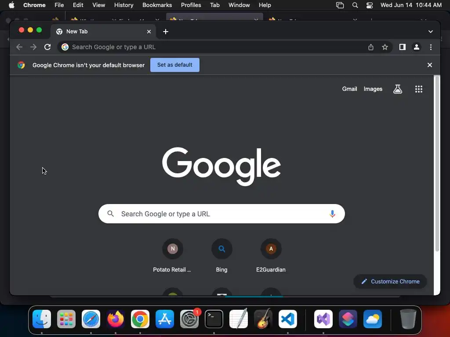This screenshot has width=450, height=337.
Task: Open Chrome's three-dot menu
Action: tap(431, 47)
